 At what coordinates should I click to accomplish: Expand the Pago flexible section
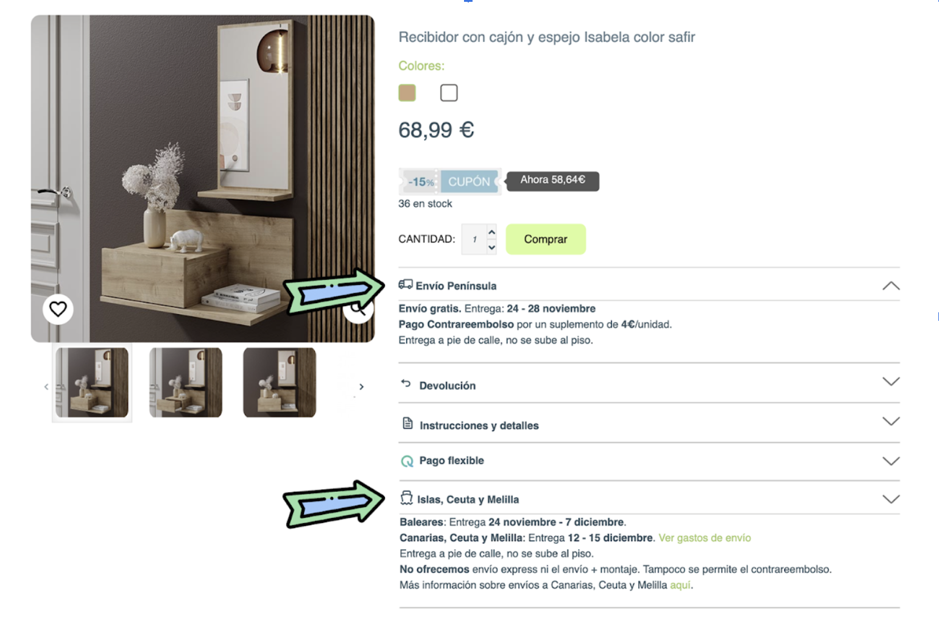coord(891,461)
